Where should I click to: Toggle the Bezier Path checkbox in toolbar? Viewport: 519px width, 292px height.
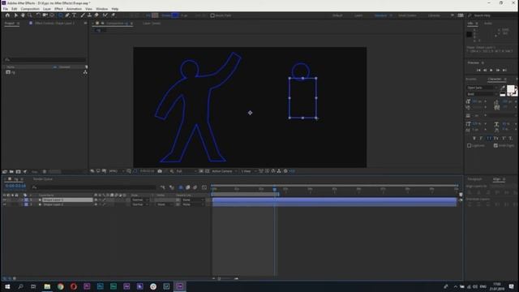212,15
